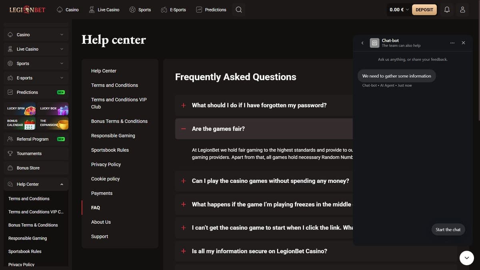Click the Chat-bot avatar icon
The width and height of the screenshot is (480, 270).
pos(374,43)
